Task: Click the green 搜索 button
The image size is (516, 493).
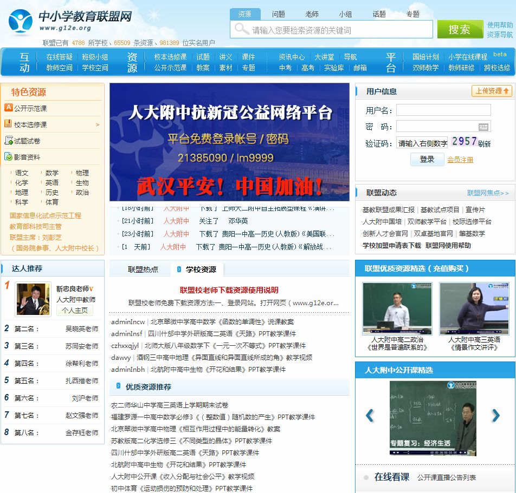Action: (460, 29)
